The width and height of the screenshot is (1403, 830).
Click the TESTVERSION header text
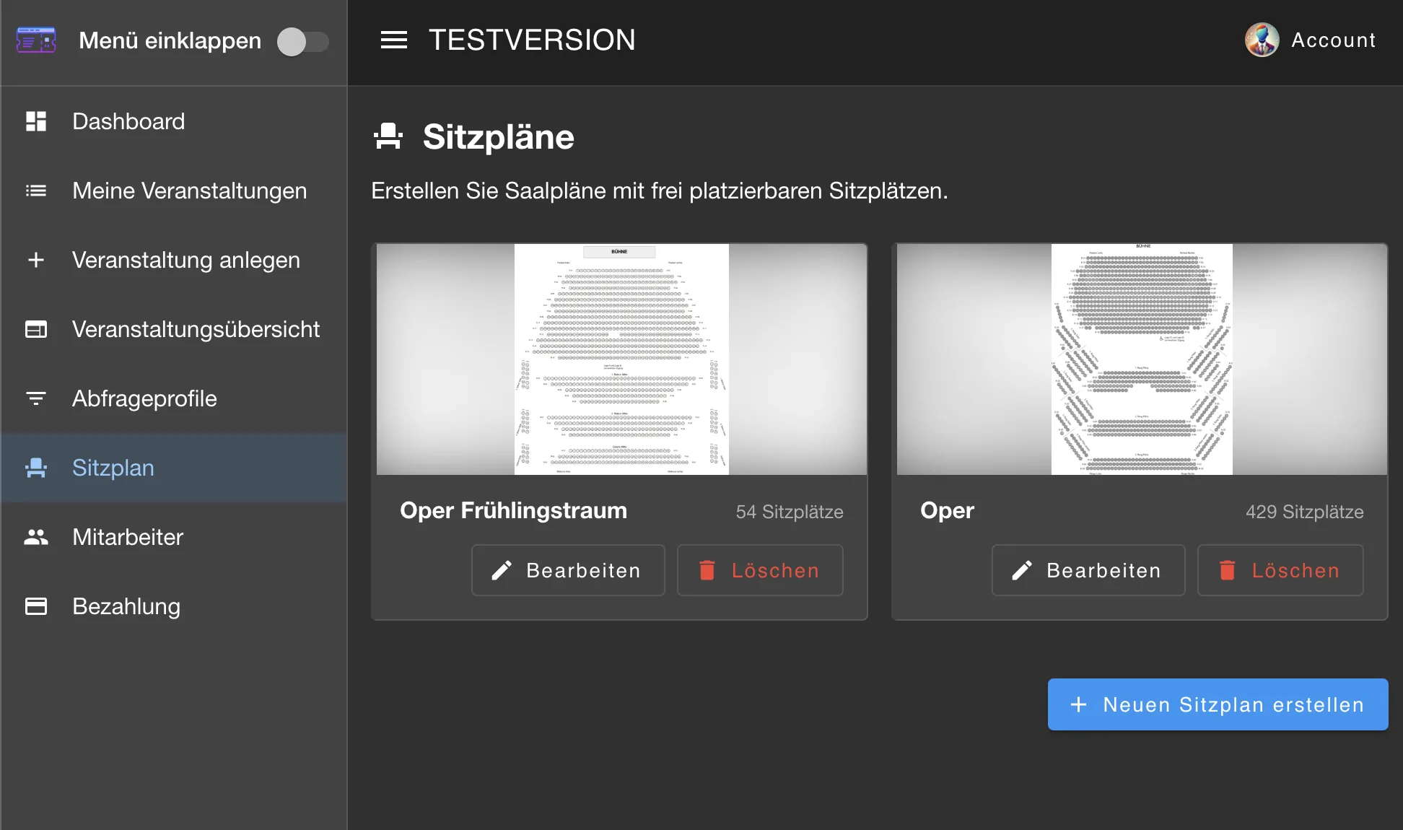coord(532,40)
